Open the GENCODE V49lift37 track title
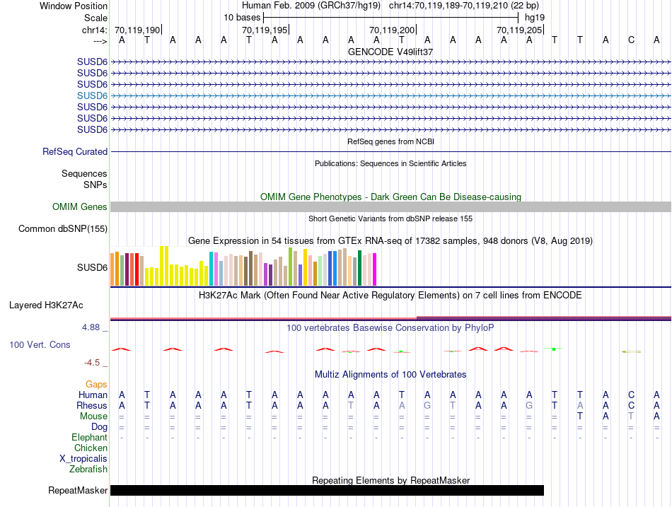 pos(390,52)
